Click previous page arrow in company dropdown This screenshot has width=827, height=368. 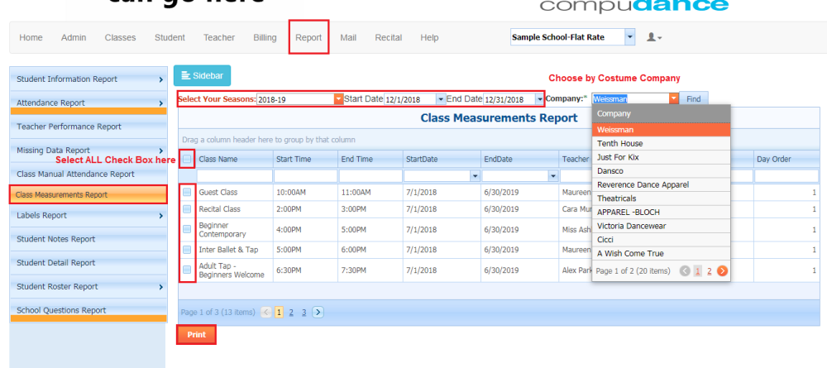point(685,271)
